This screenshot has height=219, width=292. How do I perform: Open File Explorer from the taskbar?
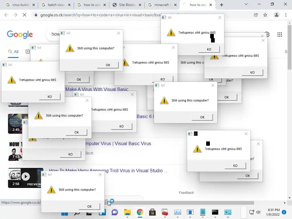pos(127,212)
